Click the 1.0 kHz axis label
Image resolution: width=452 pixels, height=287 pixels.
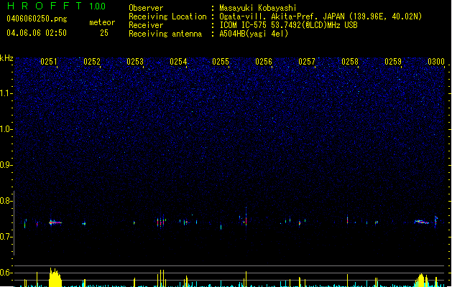tap(6, 129)
